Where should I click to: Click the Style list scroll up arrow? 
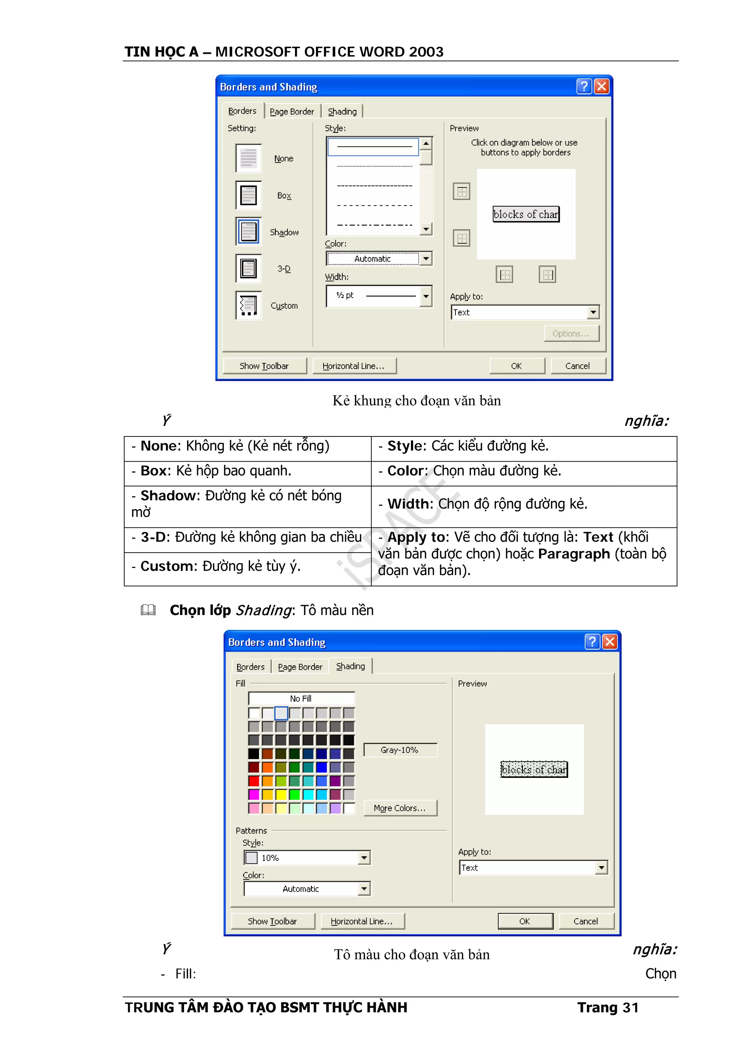(426, 143)
